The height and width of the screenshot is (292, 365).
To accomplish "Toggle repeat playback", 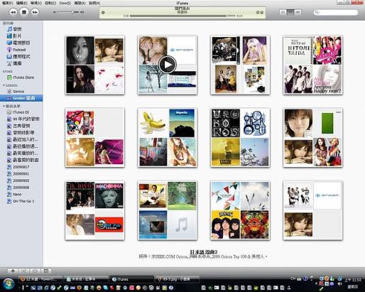I will [35, 271].
